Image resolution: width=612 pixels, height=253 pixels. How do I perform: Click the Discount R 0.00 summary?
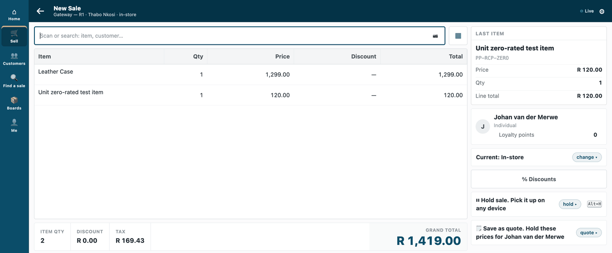(x=90, y=236)
